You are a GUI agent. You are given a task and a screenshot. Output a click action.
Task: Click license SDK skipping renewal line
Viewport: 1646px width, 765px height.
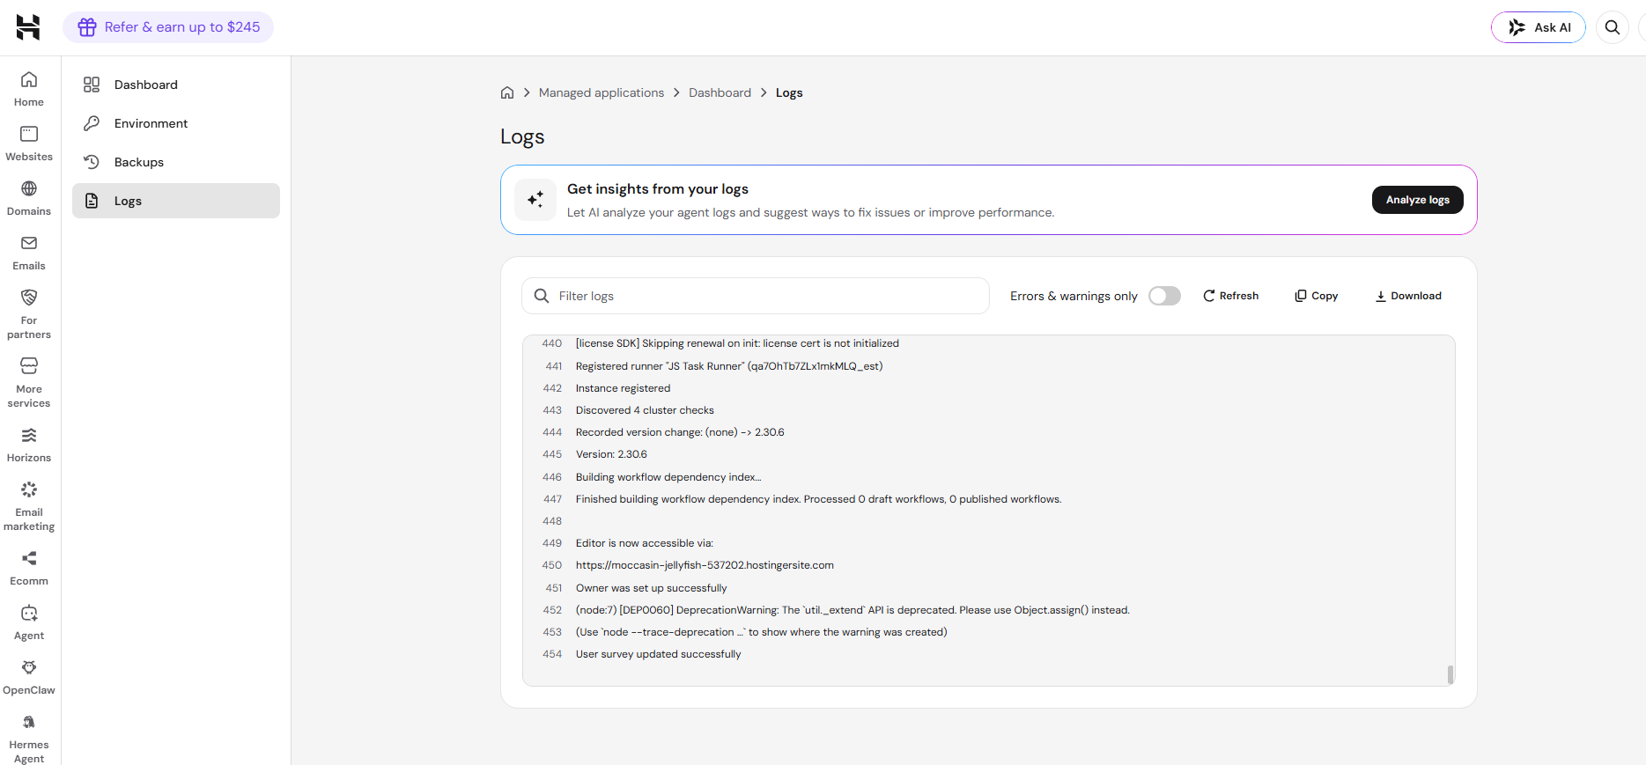coord(737,343)
